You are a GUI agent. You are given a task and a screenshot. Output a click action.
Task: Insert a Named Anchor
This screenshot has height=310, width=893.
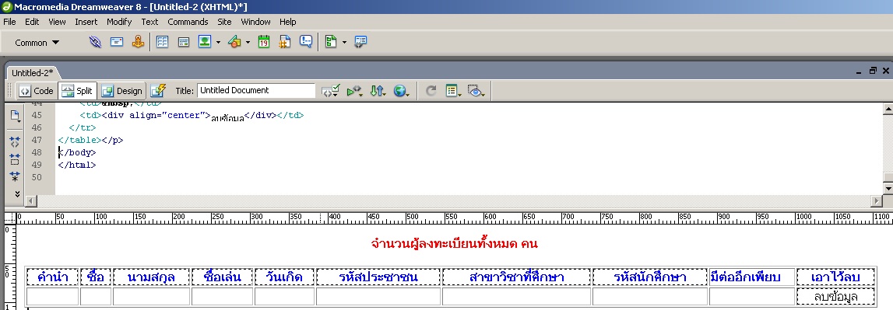click(138, 41)
